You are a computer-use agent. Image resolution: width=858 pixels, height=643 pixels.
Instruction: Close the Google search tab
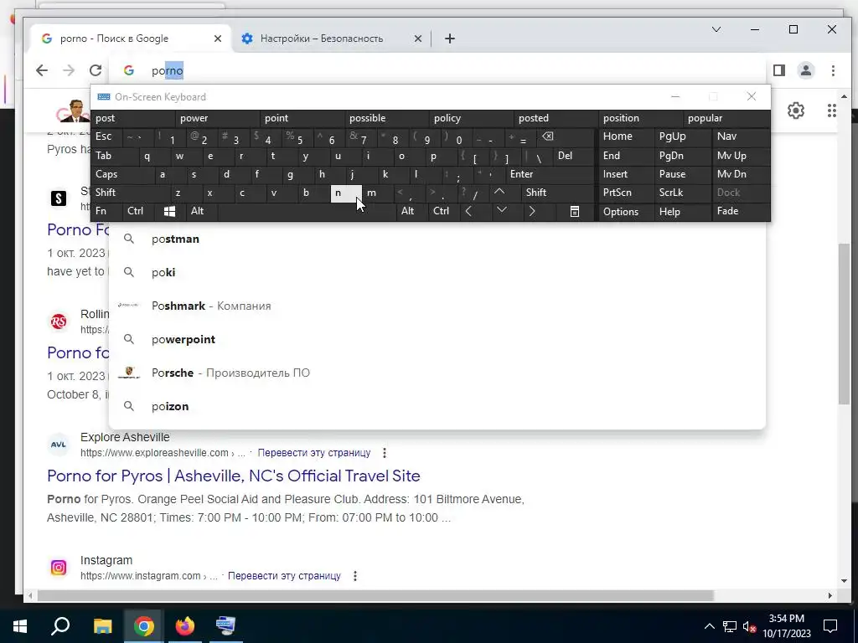coord(218,39)
